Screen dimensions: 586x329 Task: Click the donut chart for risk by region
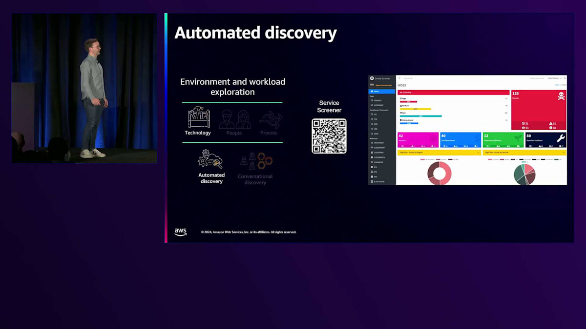tap(439, 173)
